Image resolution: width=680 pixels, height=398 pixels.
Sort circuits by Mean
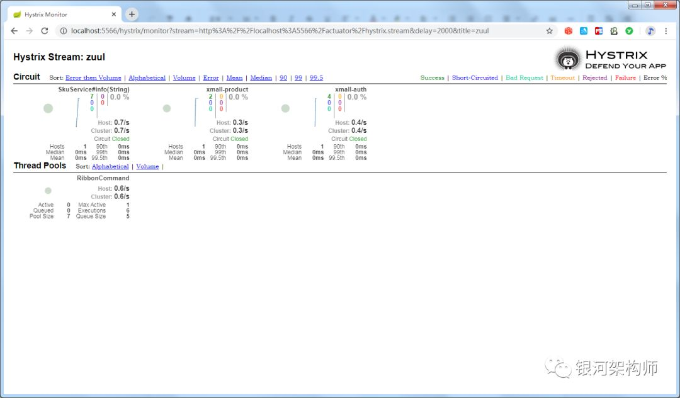[234, 77]
